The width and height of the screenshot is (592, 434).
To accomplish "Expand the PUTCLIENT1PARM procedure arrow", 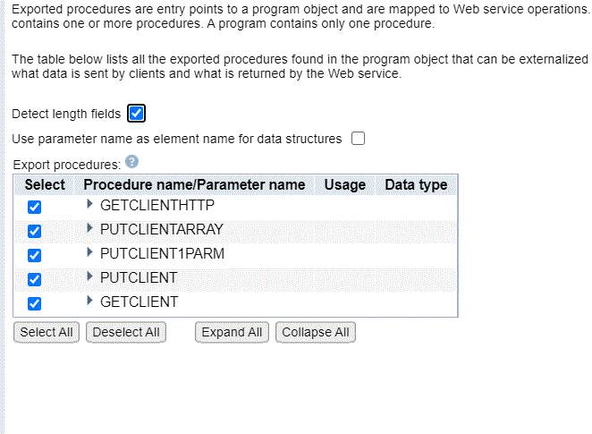I will [89, 252].
